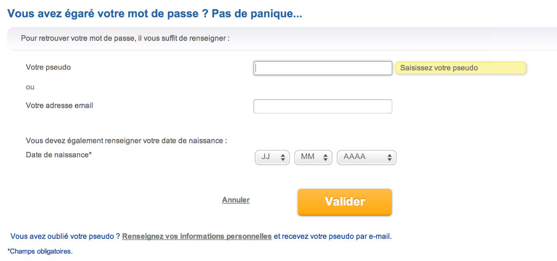Click the yellow Saisissez votre pseudo tooltip
Screen dimensions: 557x261
pos(460,68)
